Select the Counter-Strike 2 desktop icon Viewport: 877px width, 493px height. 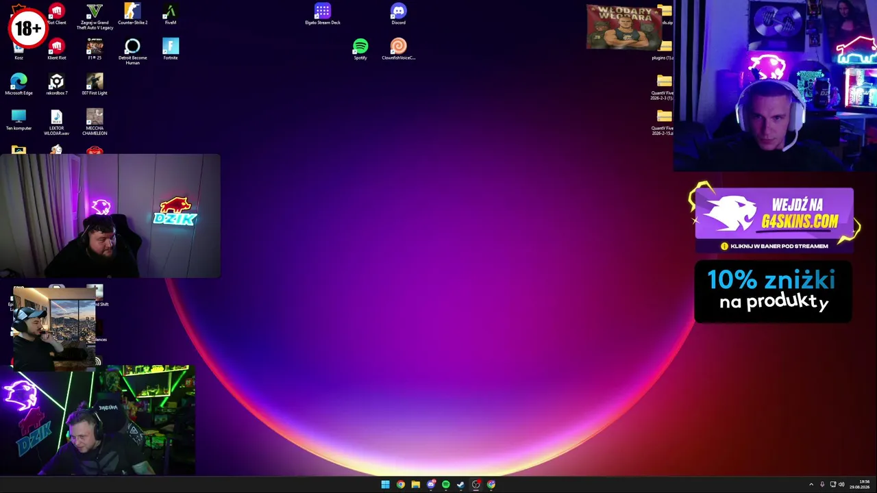tap(132, 14)
